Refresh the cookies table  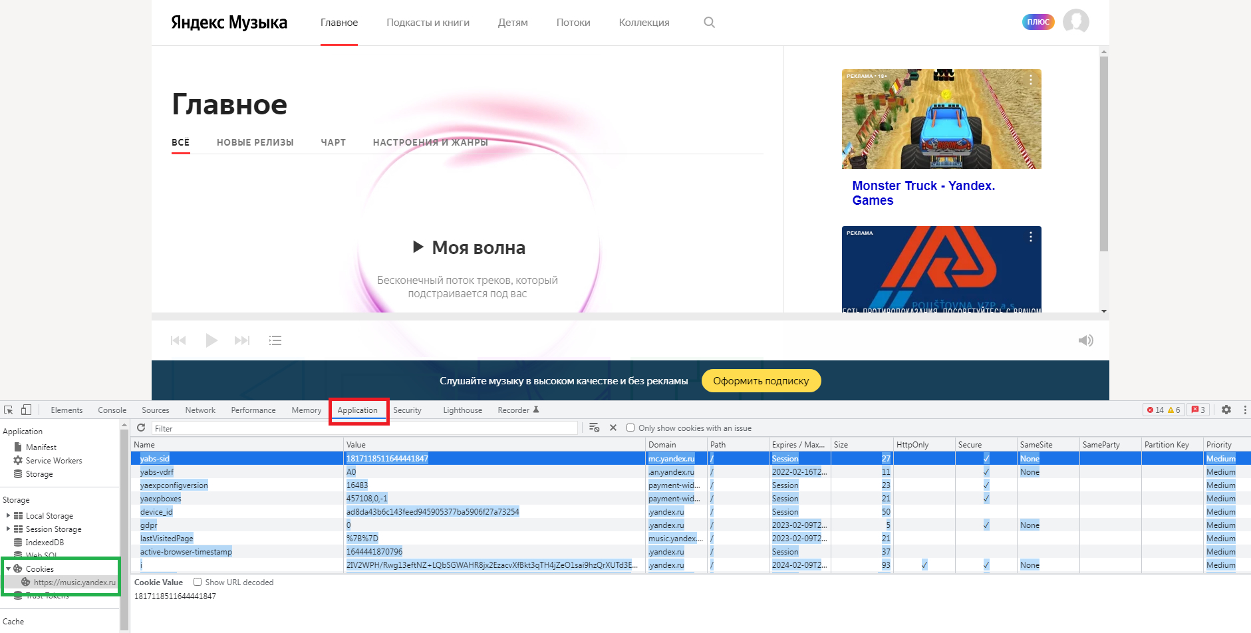tap(141, 428)
